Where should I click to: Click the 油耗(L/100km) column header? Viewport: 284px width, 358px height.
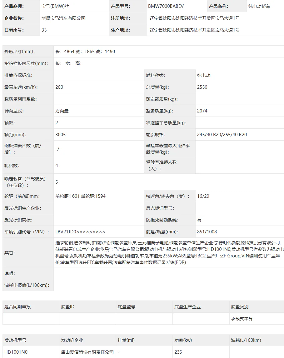246,340
